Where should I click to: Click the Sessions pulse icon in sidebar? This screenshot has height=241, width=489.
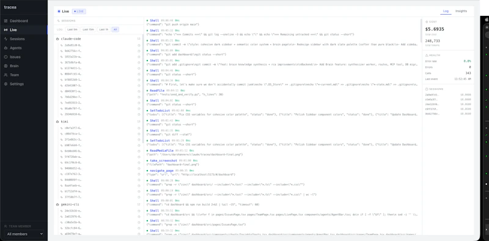6,39
